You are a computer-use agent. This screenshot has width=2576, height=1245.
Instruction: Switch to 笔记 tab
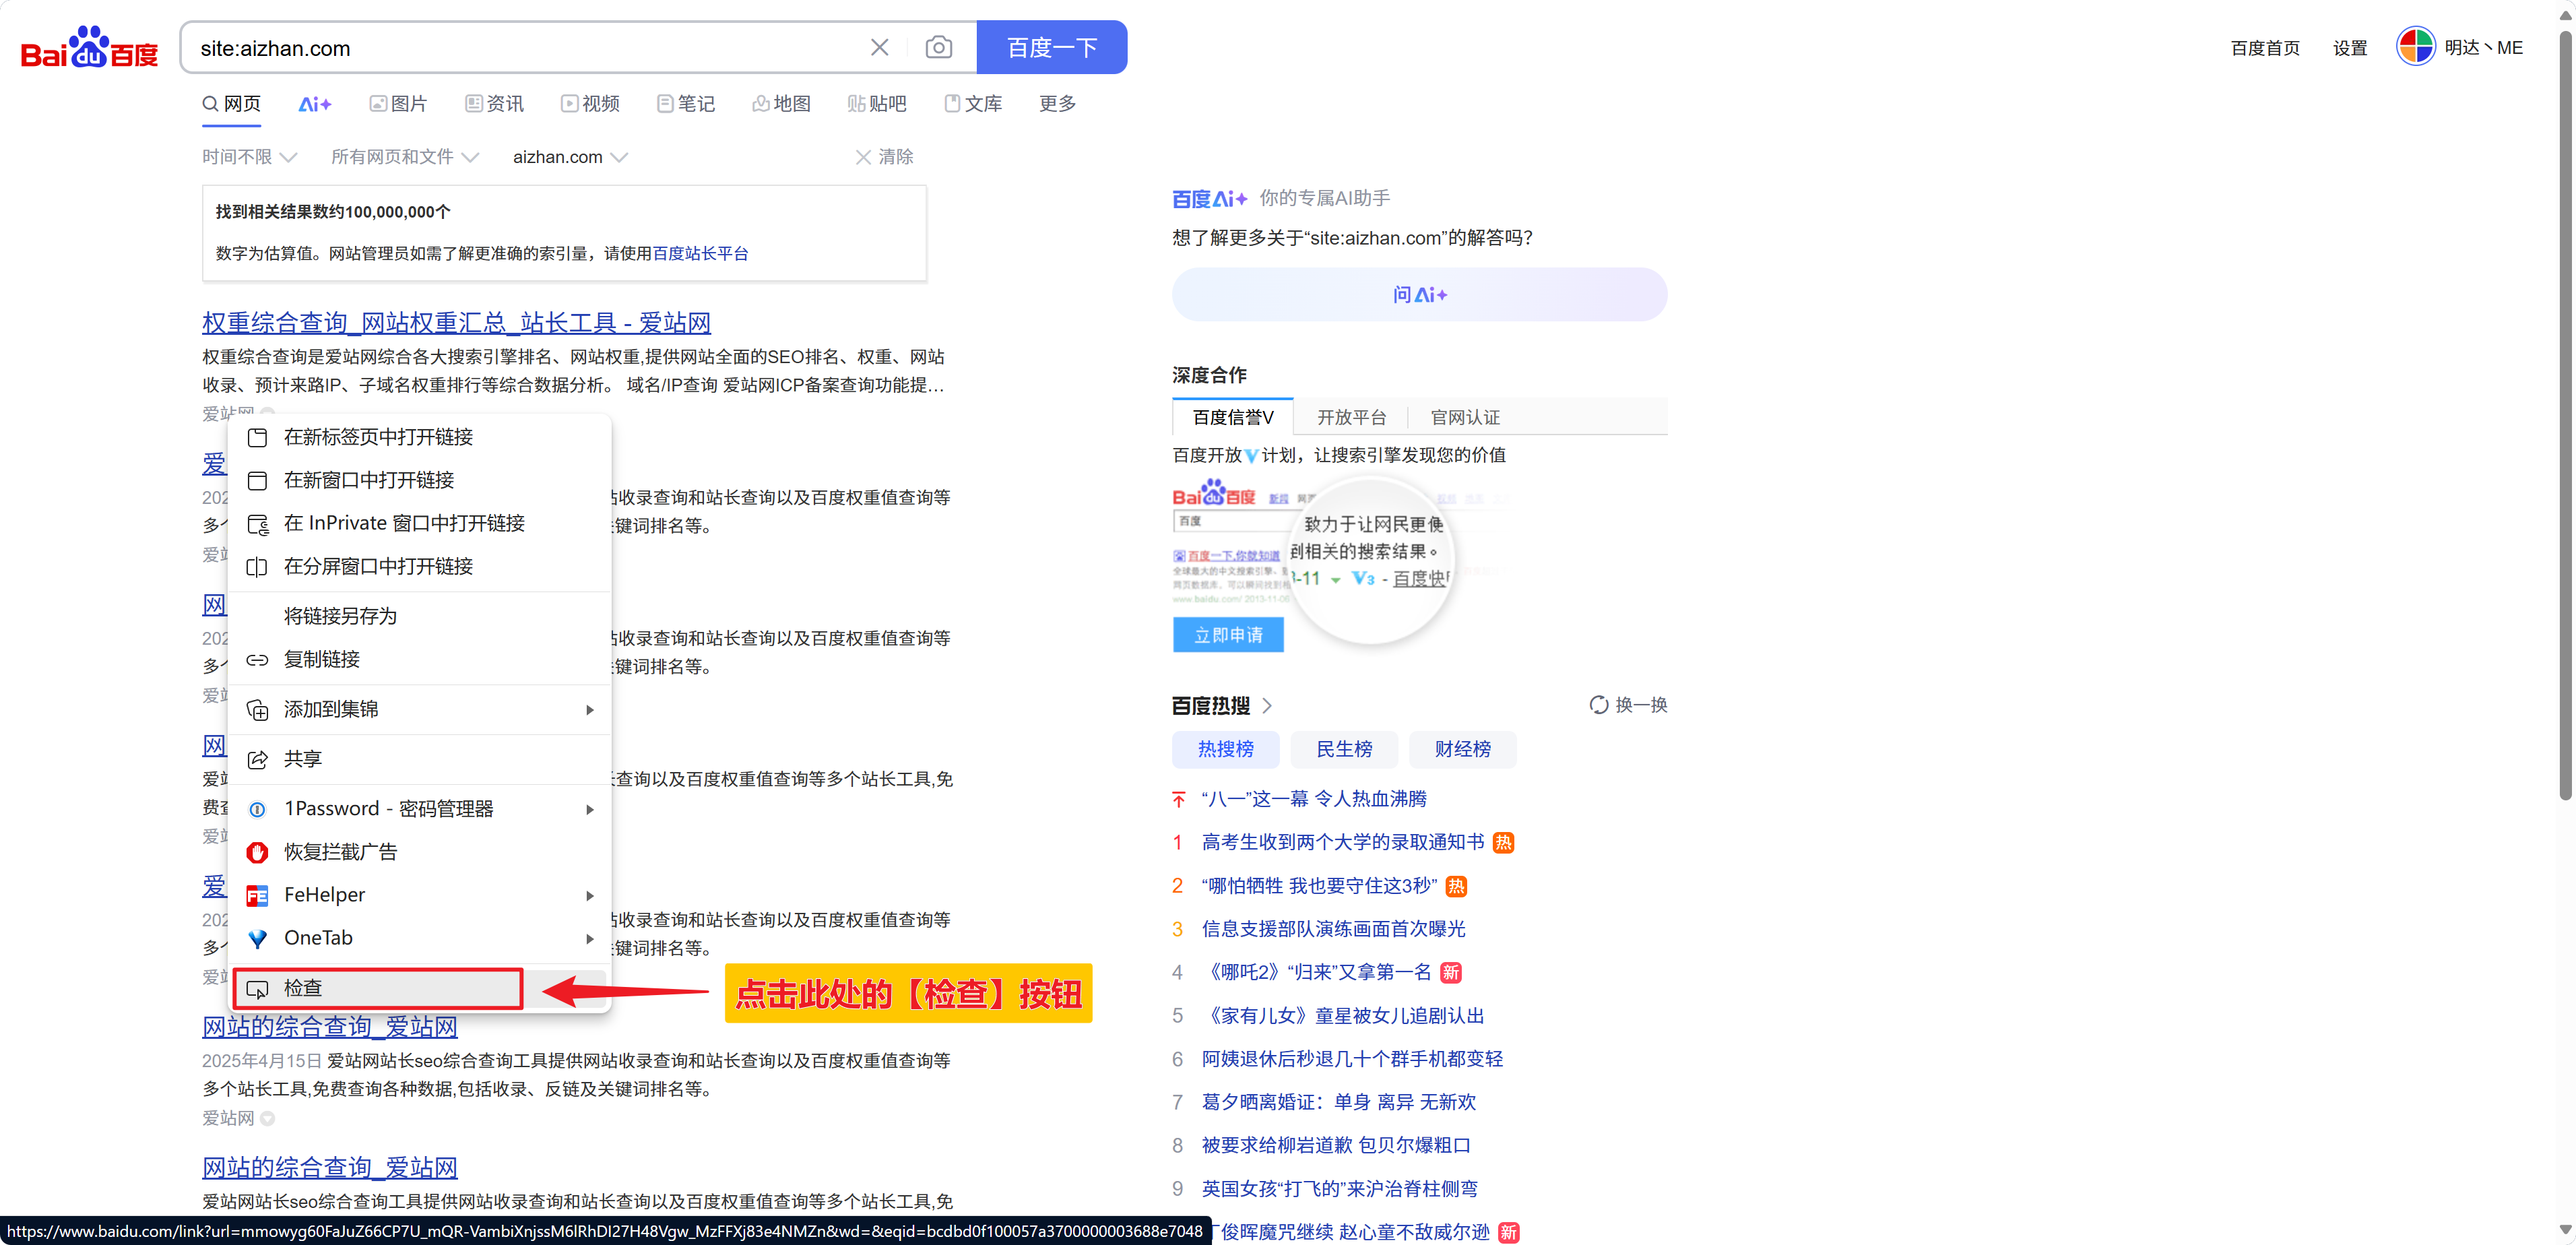click(686, 103)
